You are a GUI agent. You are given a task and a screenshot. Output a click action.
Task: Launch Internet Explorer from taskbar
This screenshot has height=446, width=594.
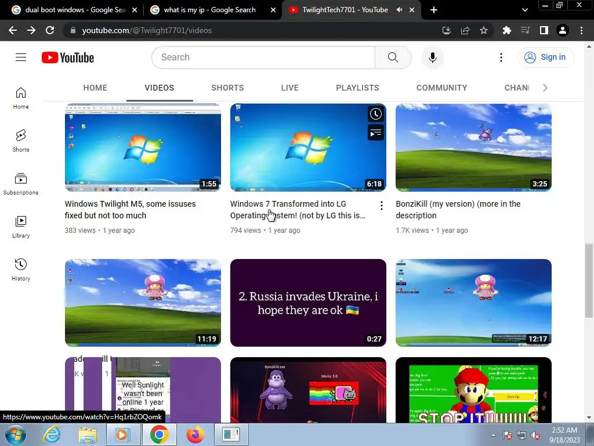[x=52, y=434]
